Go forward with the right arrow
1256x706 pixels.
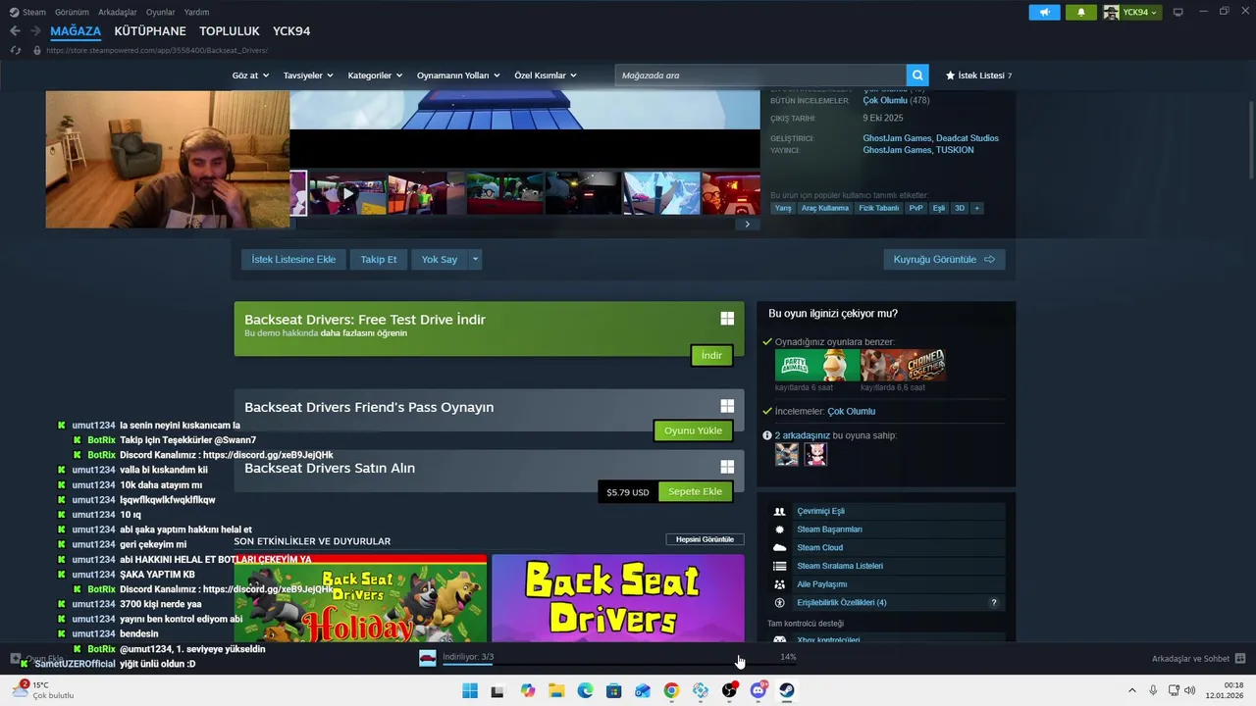pyautogui.click(x=36, y=31)
